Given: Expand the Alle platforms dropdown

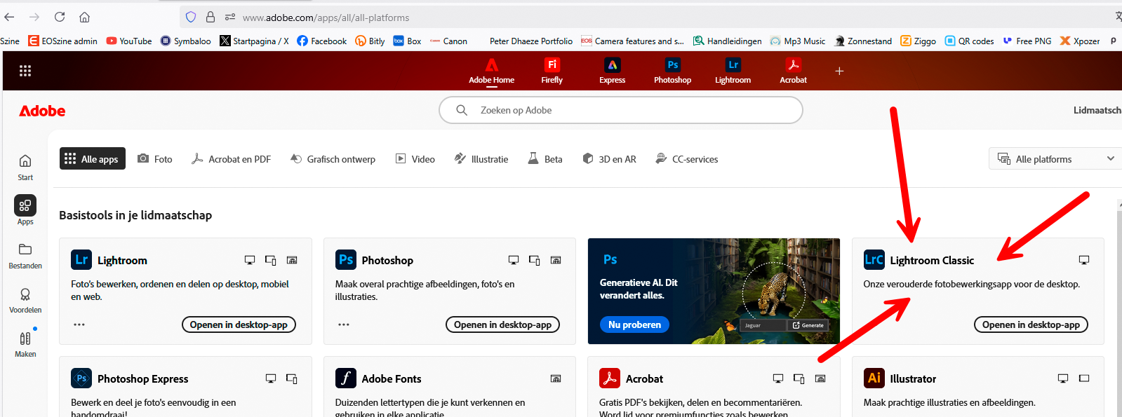Looking at the screenshot, I should point(1055,159).
